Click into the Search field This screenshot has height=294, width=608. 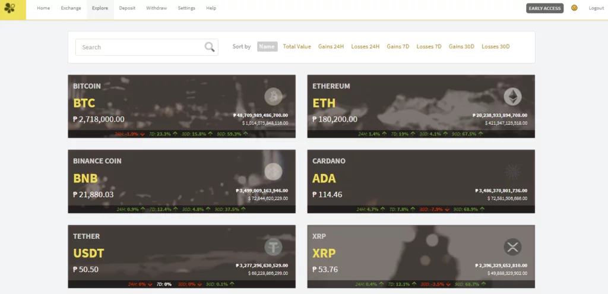click(147, 47)
